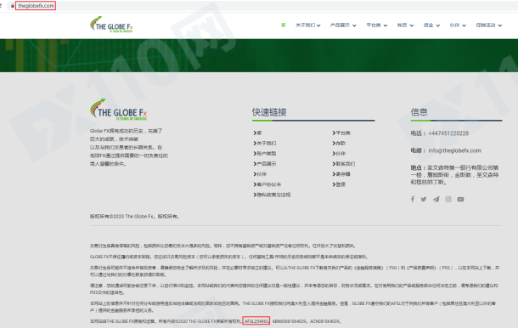Click email info@theglobefx.com

point(454,150)
